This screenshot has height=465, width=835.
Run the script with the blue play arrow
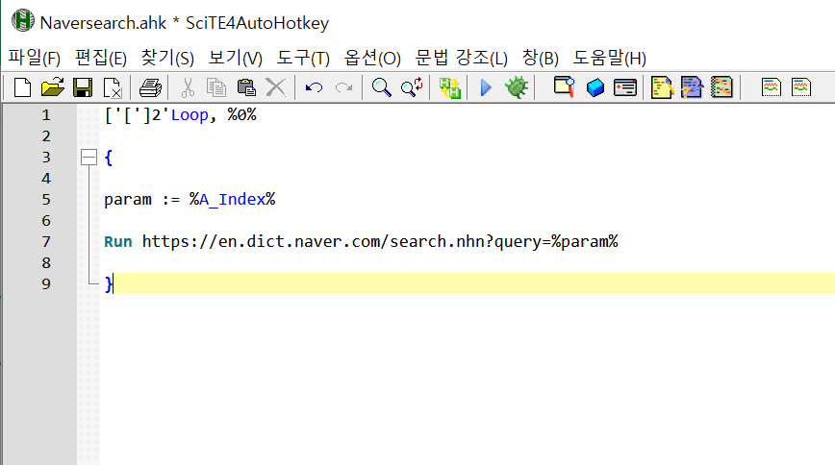point(486,87)
